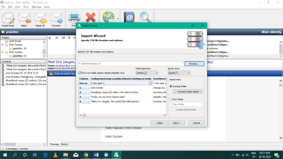
Task: Collapse the second EML Folders tree node
Action: [x=2, y=52]
